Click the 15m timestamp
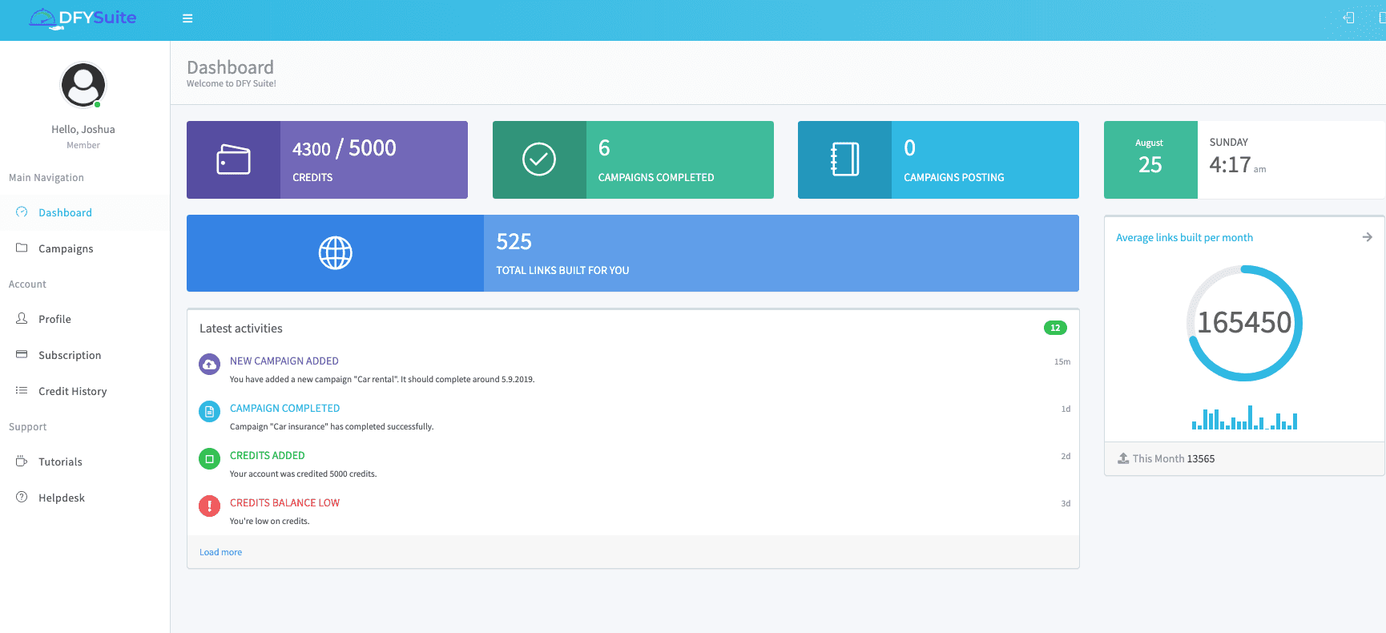The height and width of the screenshot is (633, 1386). 1062,361
